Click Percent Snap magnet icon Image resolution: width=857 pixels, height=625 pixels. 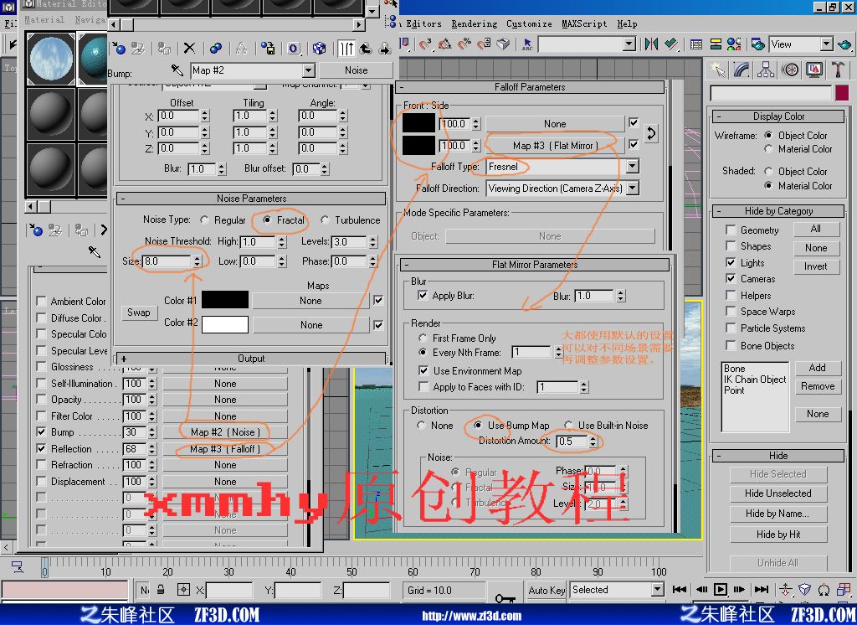pyautogui.click(x=464, y=44)
